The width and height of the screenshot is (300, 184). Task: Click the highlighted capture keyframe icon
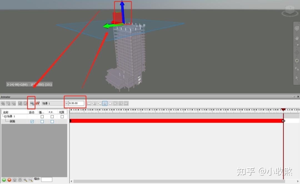pos(32,103)
